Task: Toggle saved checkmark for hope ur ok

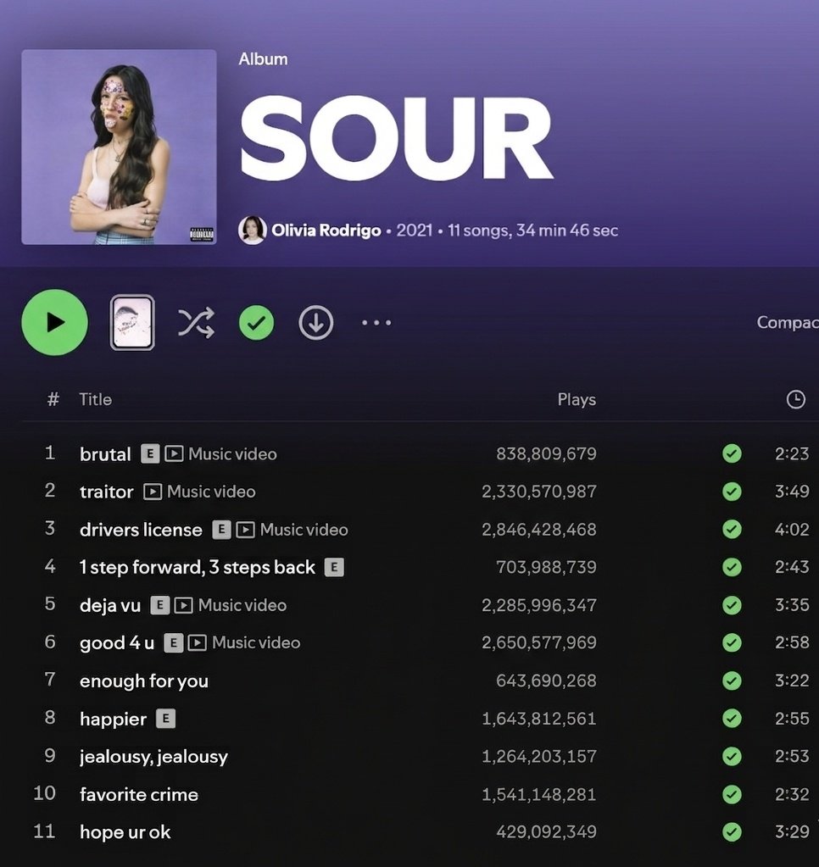Action: coord(732,831)
